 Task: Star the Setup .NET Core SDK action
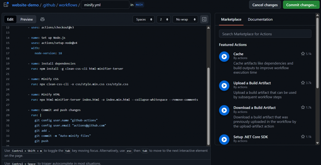[x=303, y=136]
